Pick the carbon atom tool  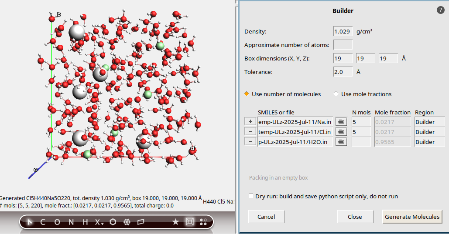tap(43, 222)
